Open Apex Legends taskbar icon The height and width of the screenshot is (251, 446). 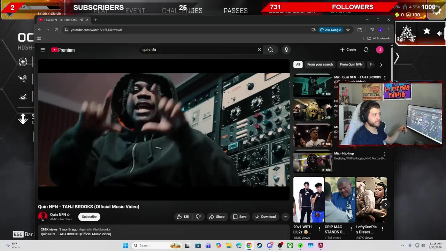pyautogui.click(x=321, y=245)
